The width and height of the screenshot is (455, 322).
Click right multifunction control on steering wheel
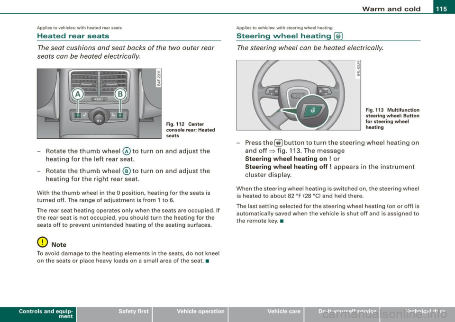(324, 92)
